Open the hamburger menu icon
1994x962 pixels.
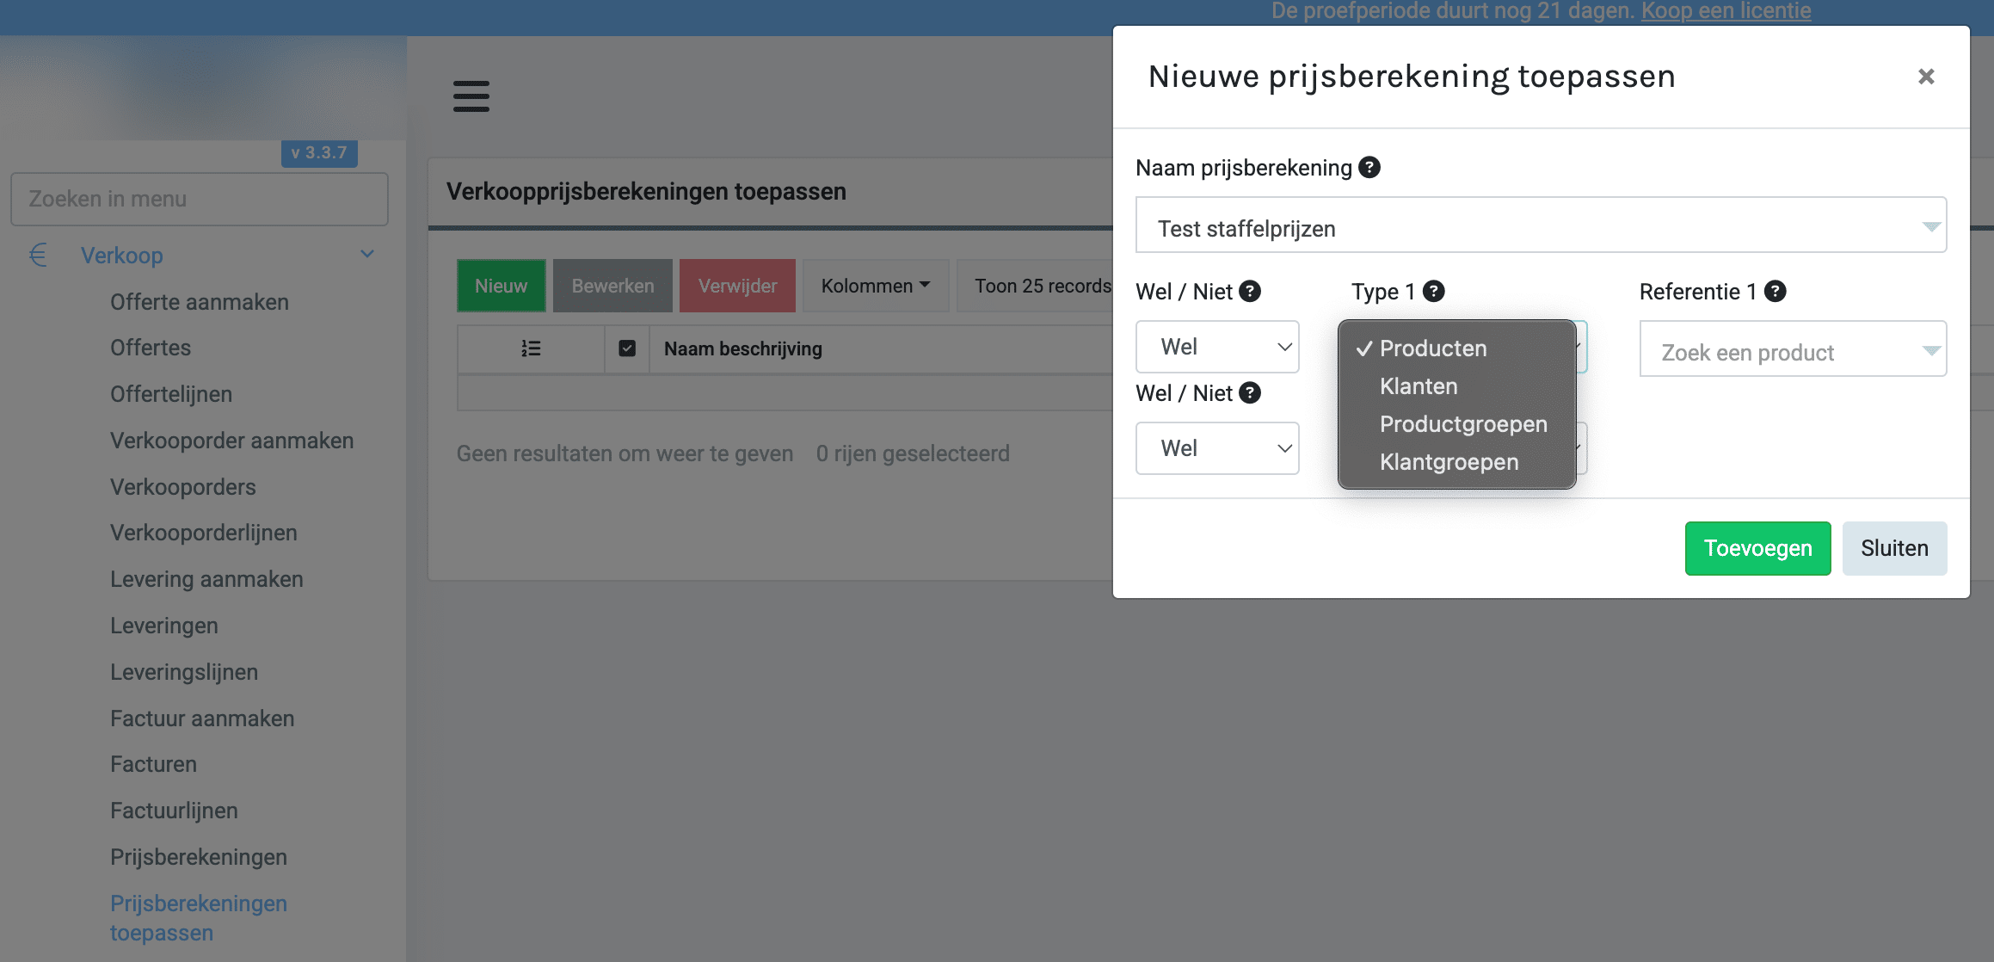pyautogui.click(x=471, y=96)
